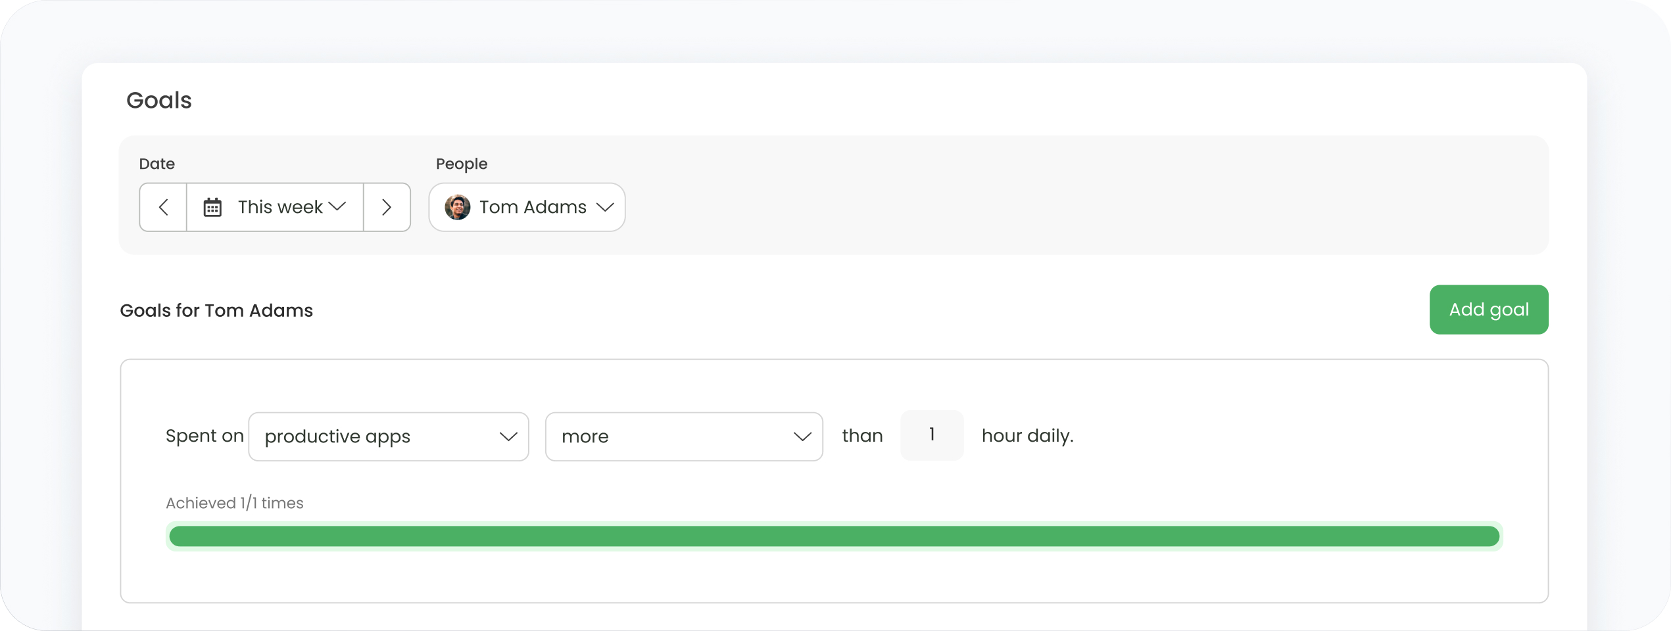The image size is (1671, 631).
Task: Click the chevron beside Tom Adams's name
Action: (x=606, y=207)
